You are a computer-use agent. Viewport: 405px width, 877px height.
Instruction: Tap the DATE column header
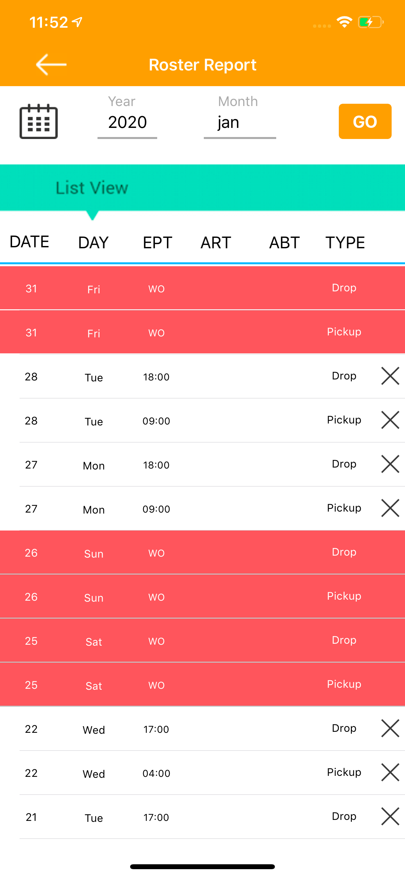(30, 242)
